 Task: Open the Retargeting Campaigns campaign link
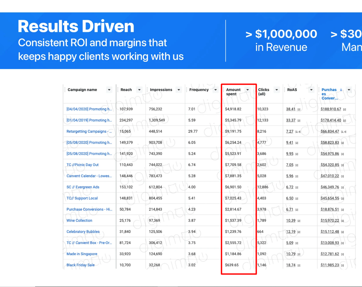click(89, 131)
